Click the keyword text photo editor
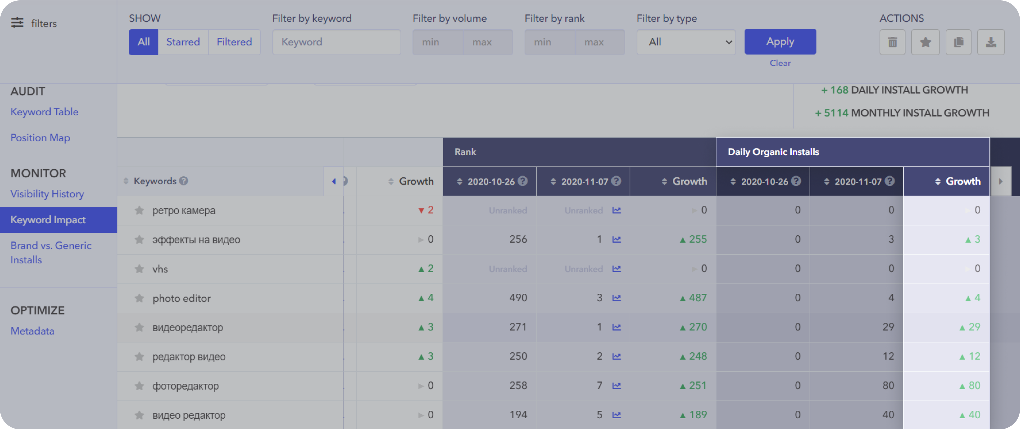Viewport: 1020px width, 429px height. (x=181, y=298)
